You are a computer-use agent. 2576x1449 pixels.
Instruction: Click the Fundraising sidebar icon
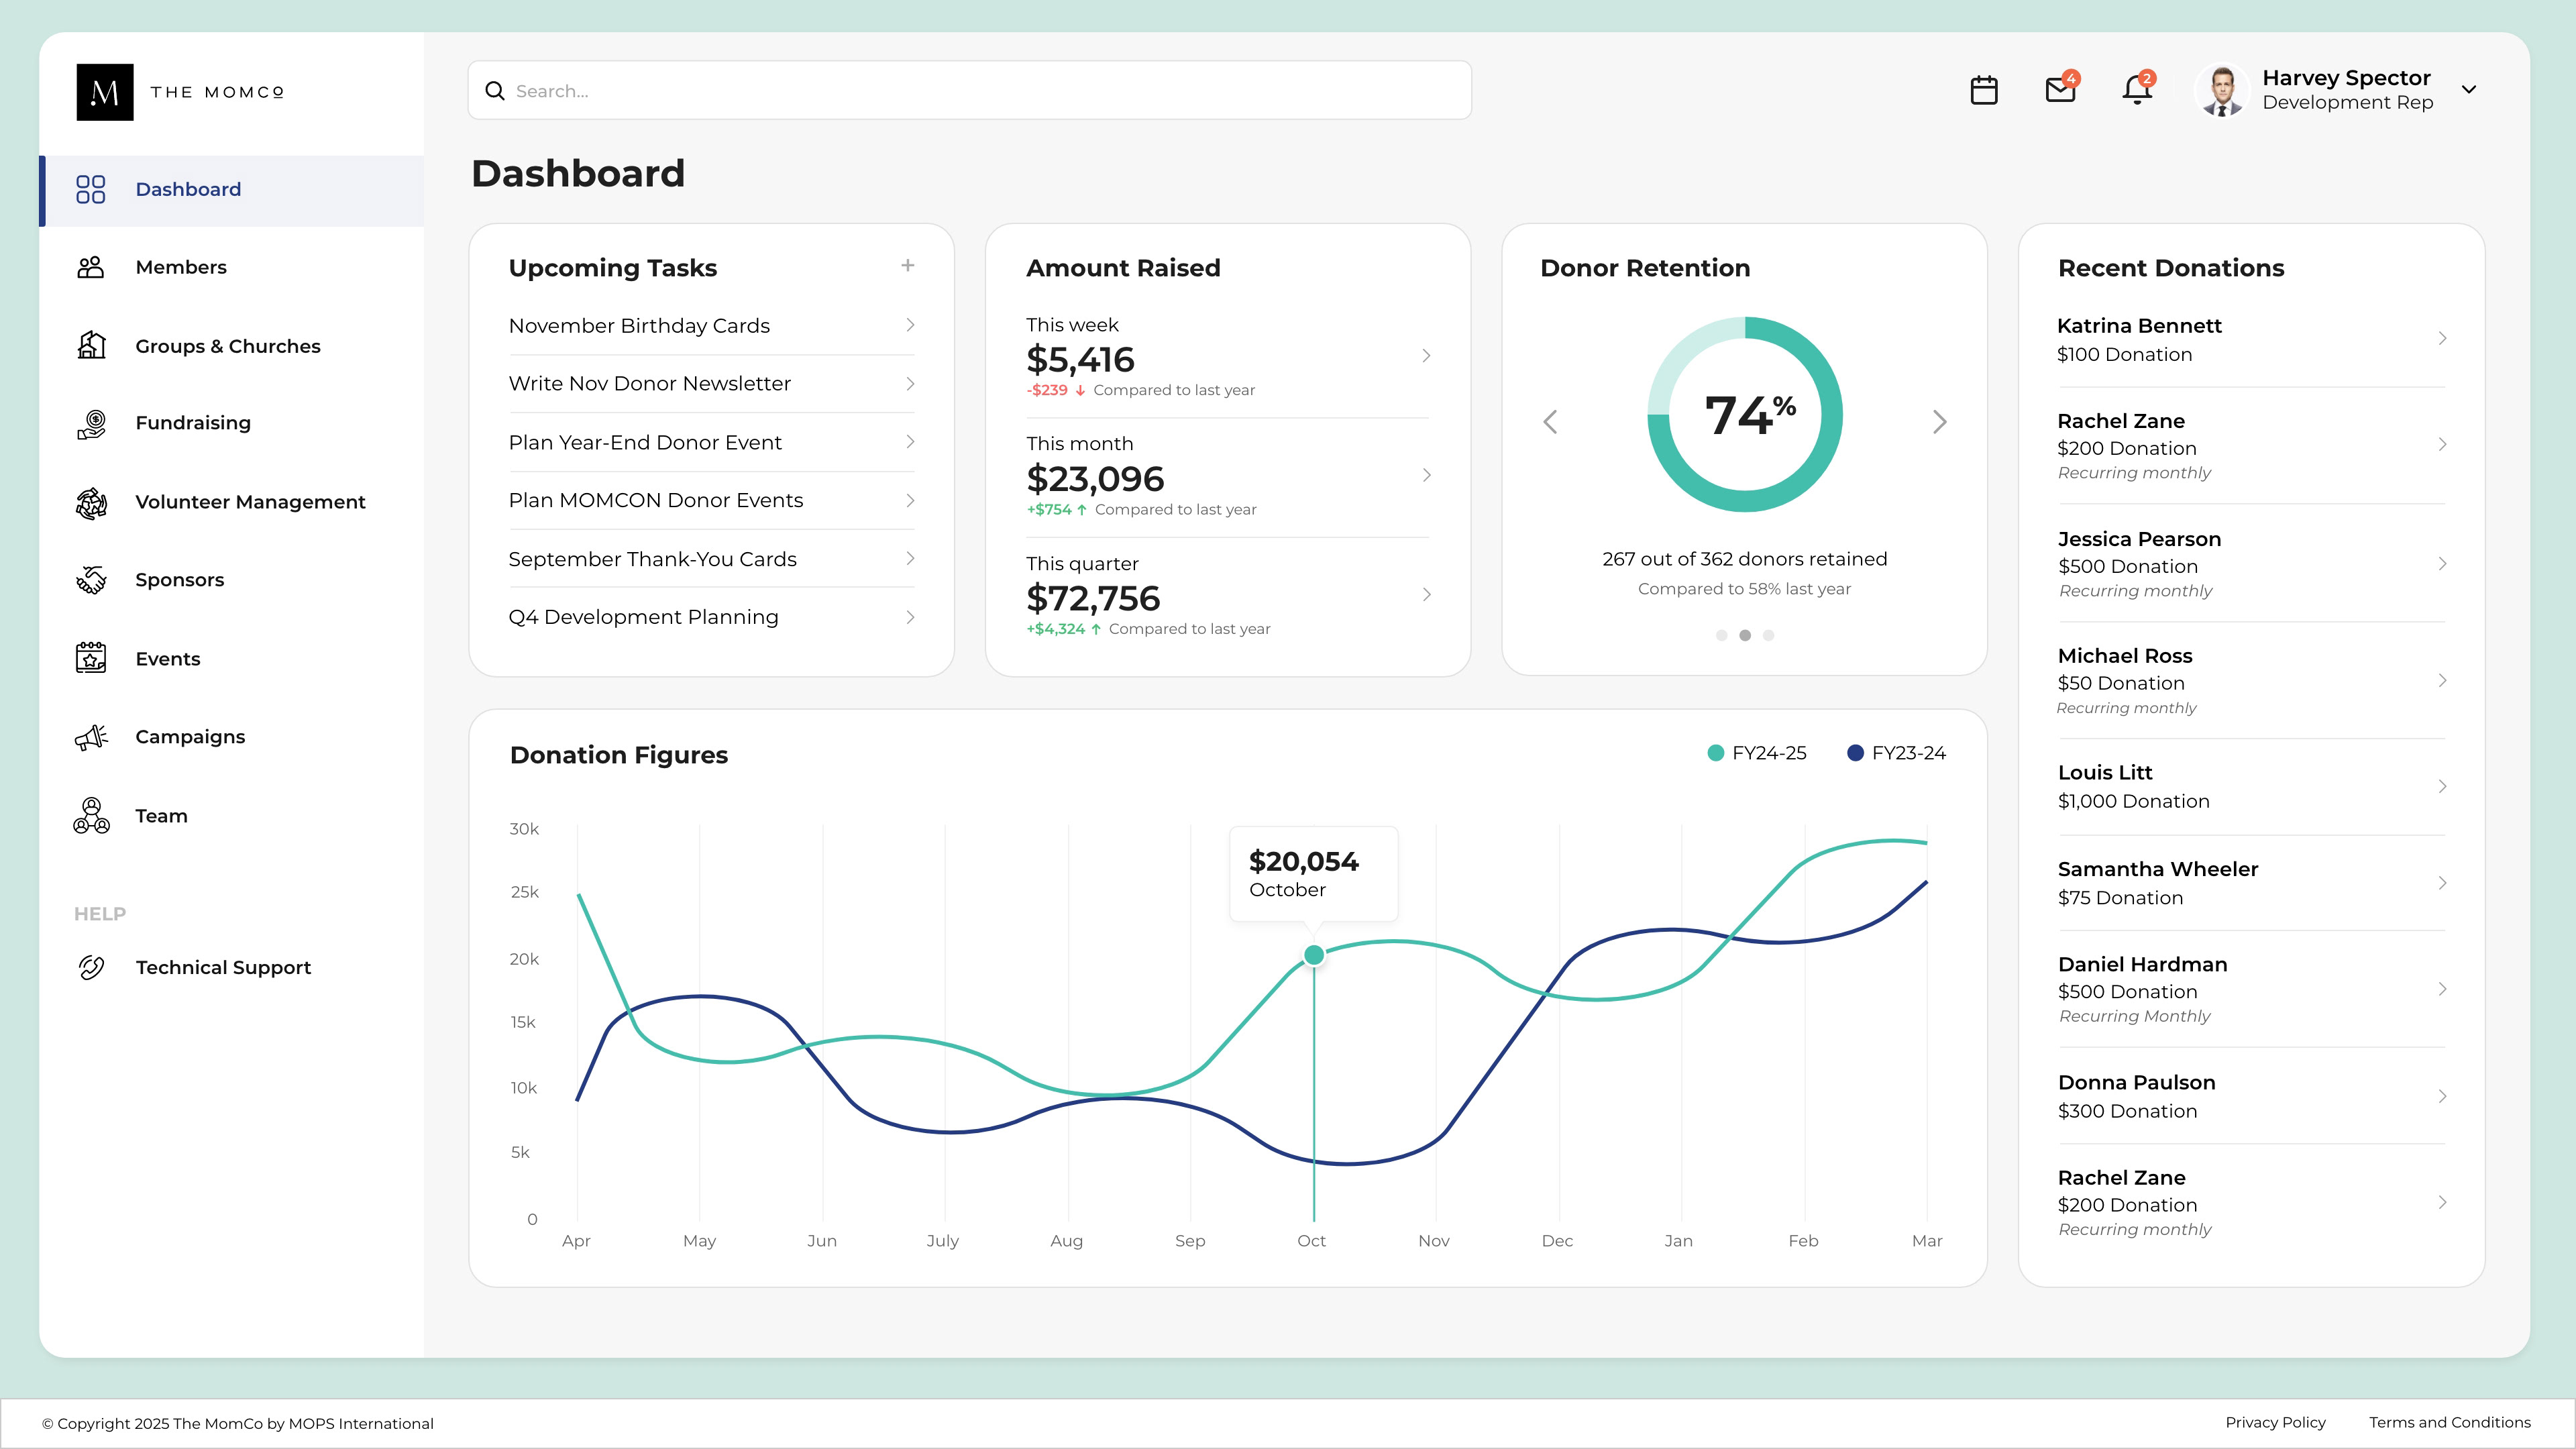tap(91, 424)
